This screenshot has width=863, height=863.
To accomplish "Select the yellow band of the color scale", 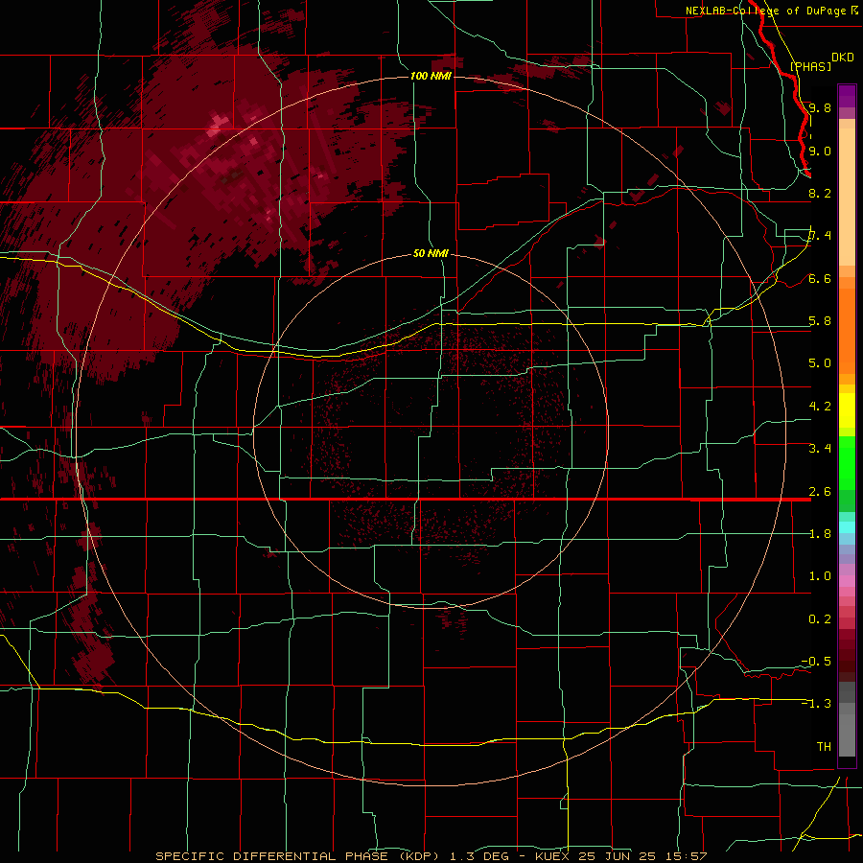I will 847,410.
